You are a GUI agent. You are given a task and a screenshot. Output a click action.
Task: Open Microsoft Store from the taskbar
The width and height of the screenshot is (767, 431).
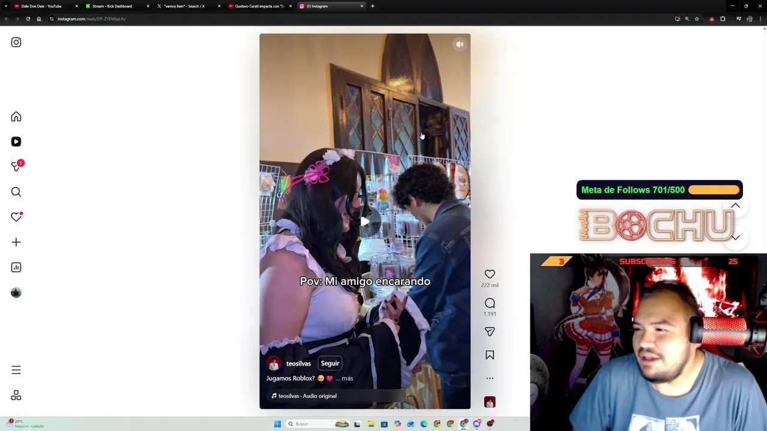click(x=384, y=424)
